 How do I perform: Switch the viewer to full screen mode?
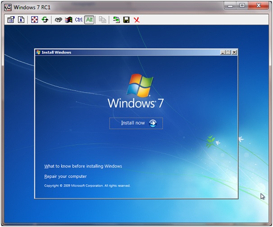(x=35, y=20)
